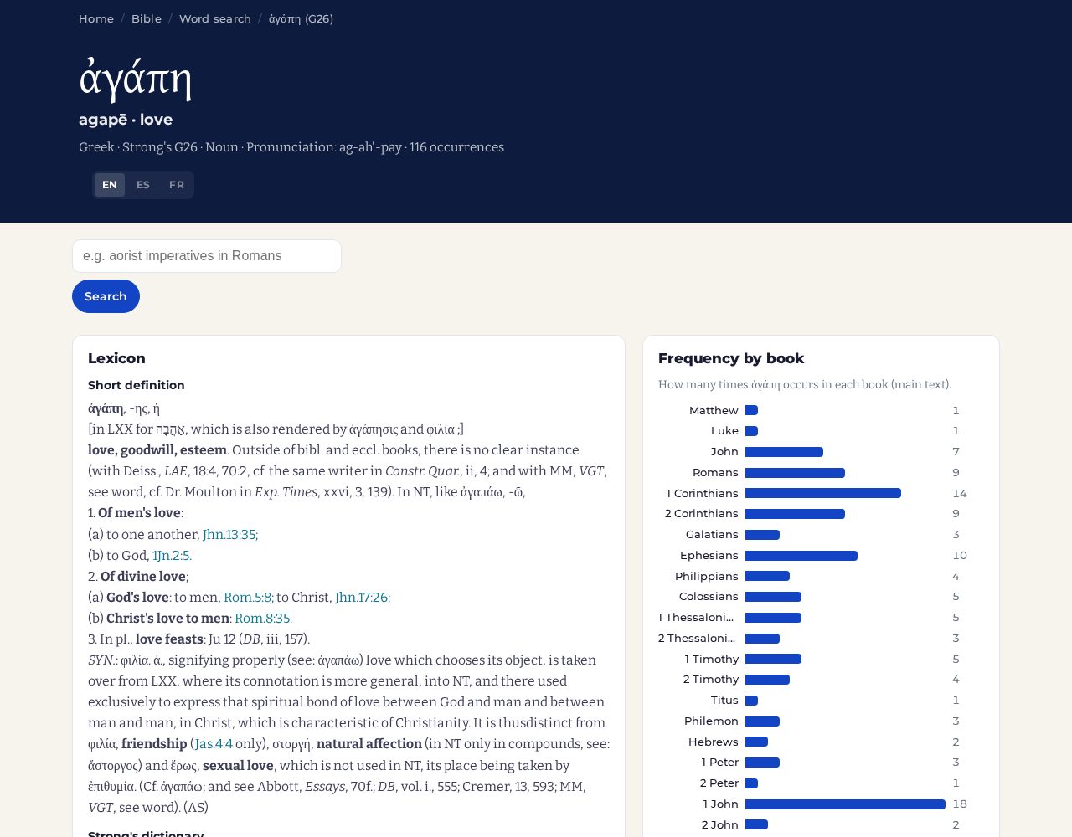Click the Search button
Image resolution: width=1072 pixels, height=837 pixels.
[x=106, y=296]
